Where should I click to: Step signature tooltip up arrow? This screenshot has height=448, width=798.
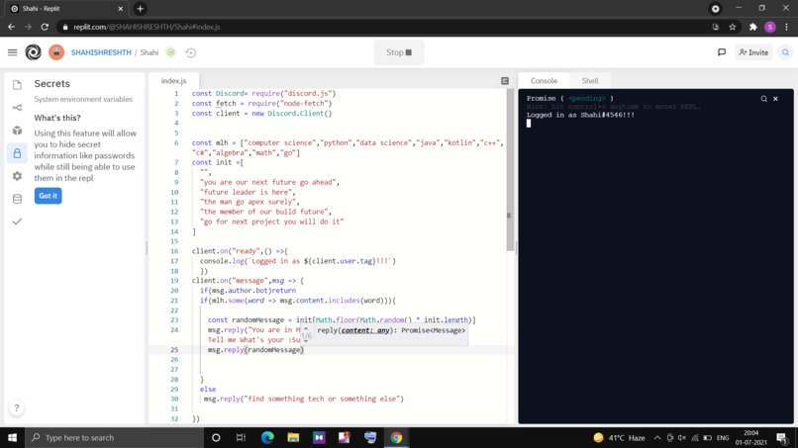(x=305, y=328)
